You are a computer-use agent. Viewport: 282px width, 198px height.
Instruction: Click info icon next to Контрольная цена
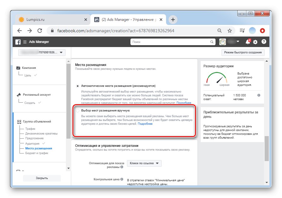(122, 179)
